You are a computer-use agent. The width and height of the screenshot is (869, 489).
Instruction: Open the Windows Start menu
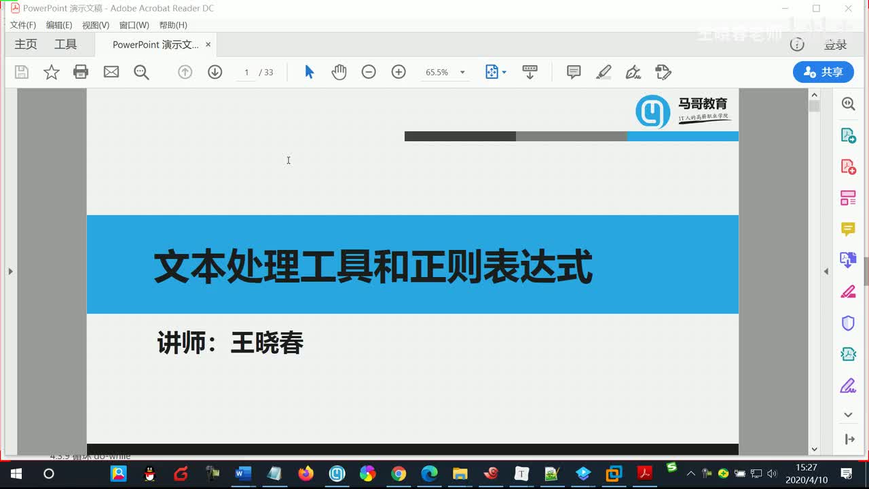pyautogui.click(x=16, y=473)
